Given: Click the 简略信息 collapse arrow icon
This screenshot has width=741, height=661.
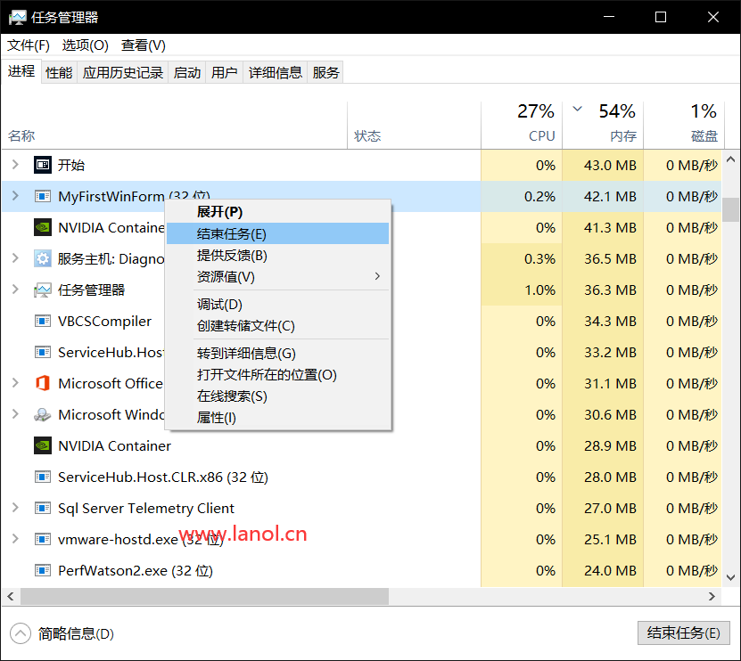Looking at the screenshot, I should (21, 633).
